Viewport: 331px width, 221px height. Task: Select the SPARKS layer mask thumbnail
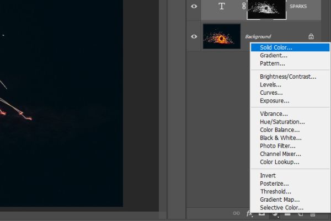pyautogui.click(x=266, y=9)
